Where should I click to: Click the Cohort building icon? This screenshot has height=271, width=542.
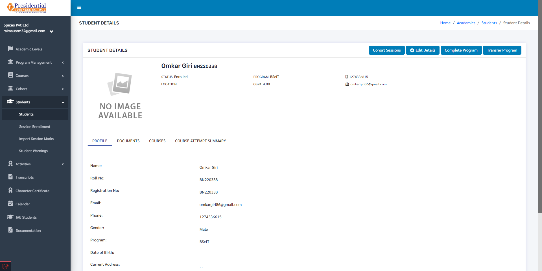(x=10, y=88)
